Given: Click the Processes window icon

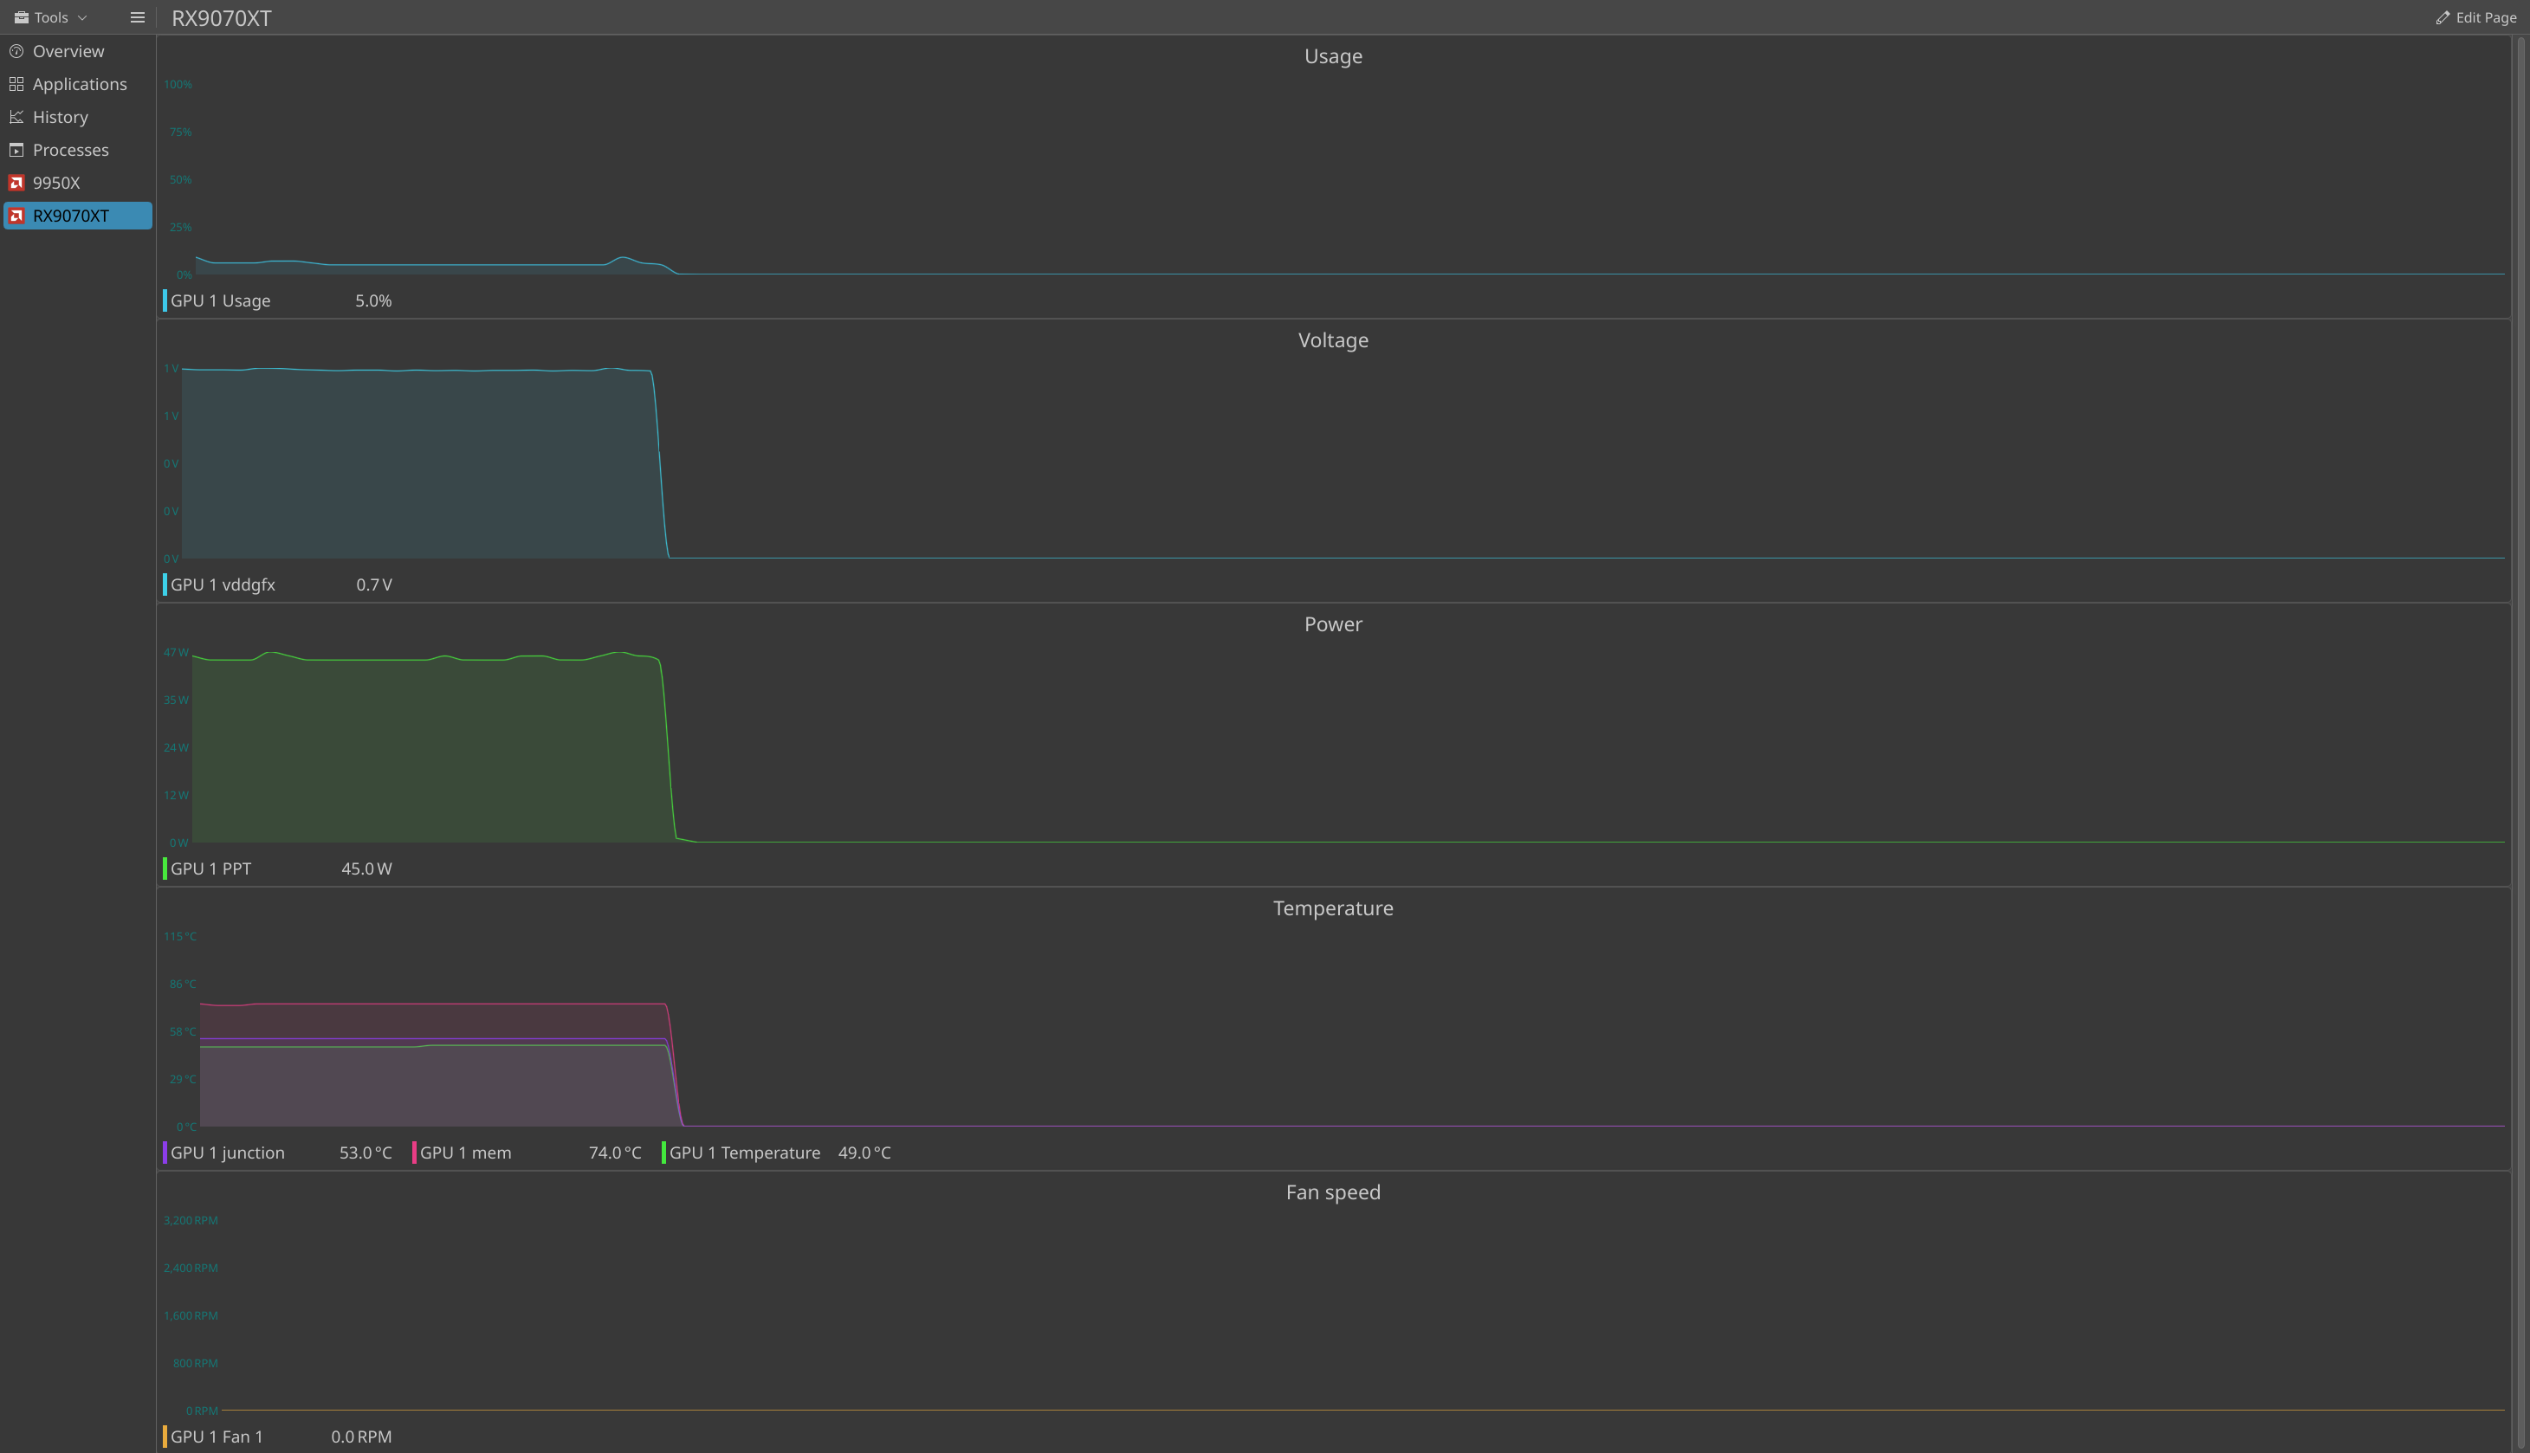Looking at the screenshot, I should (x=16, y=150).
